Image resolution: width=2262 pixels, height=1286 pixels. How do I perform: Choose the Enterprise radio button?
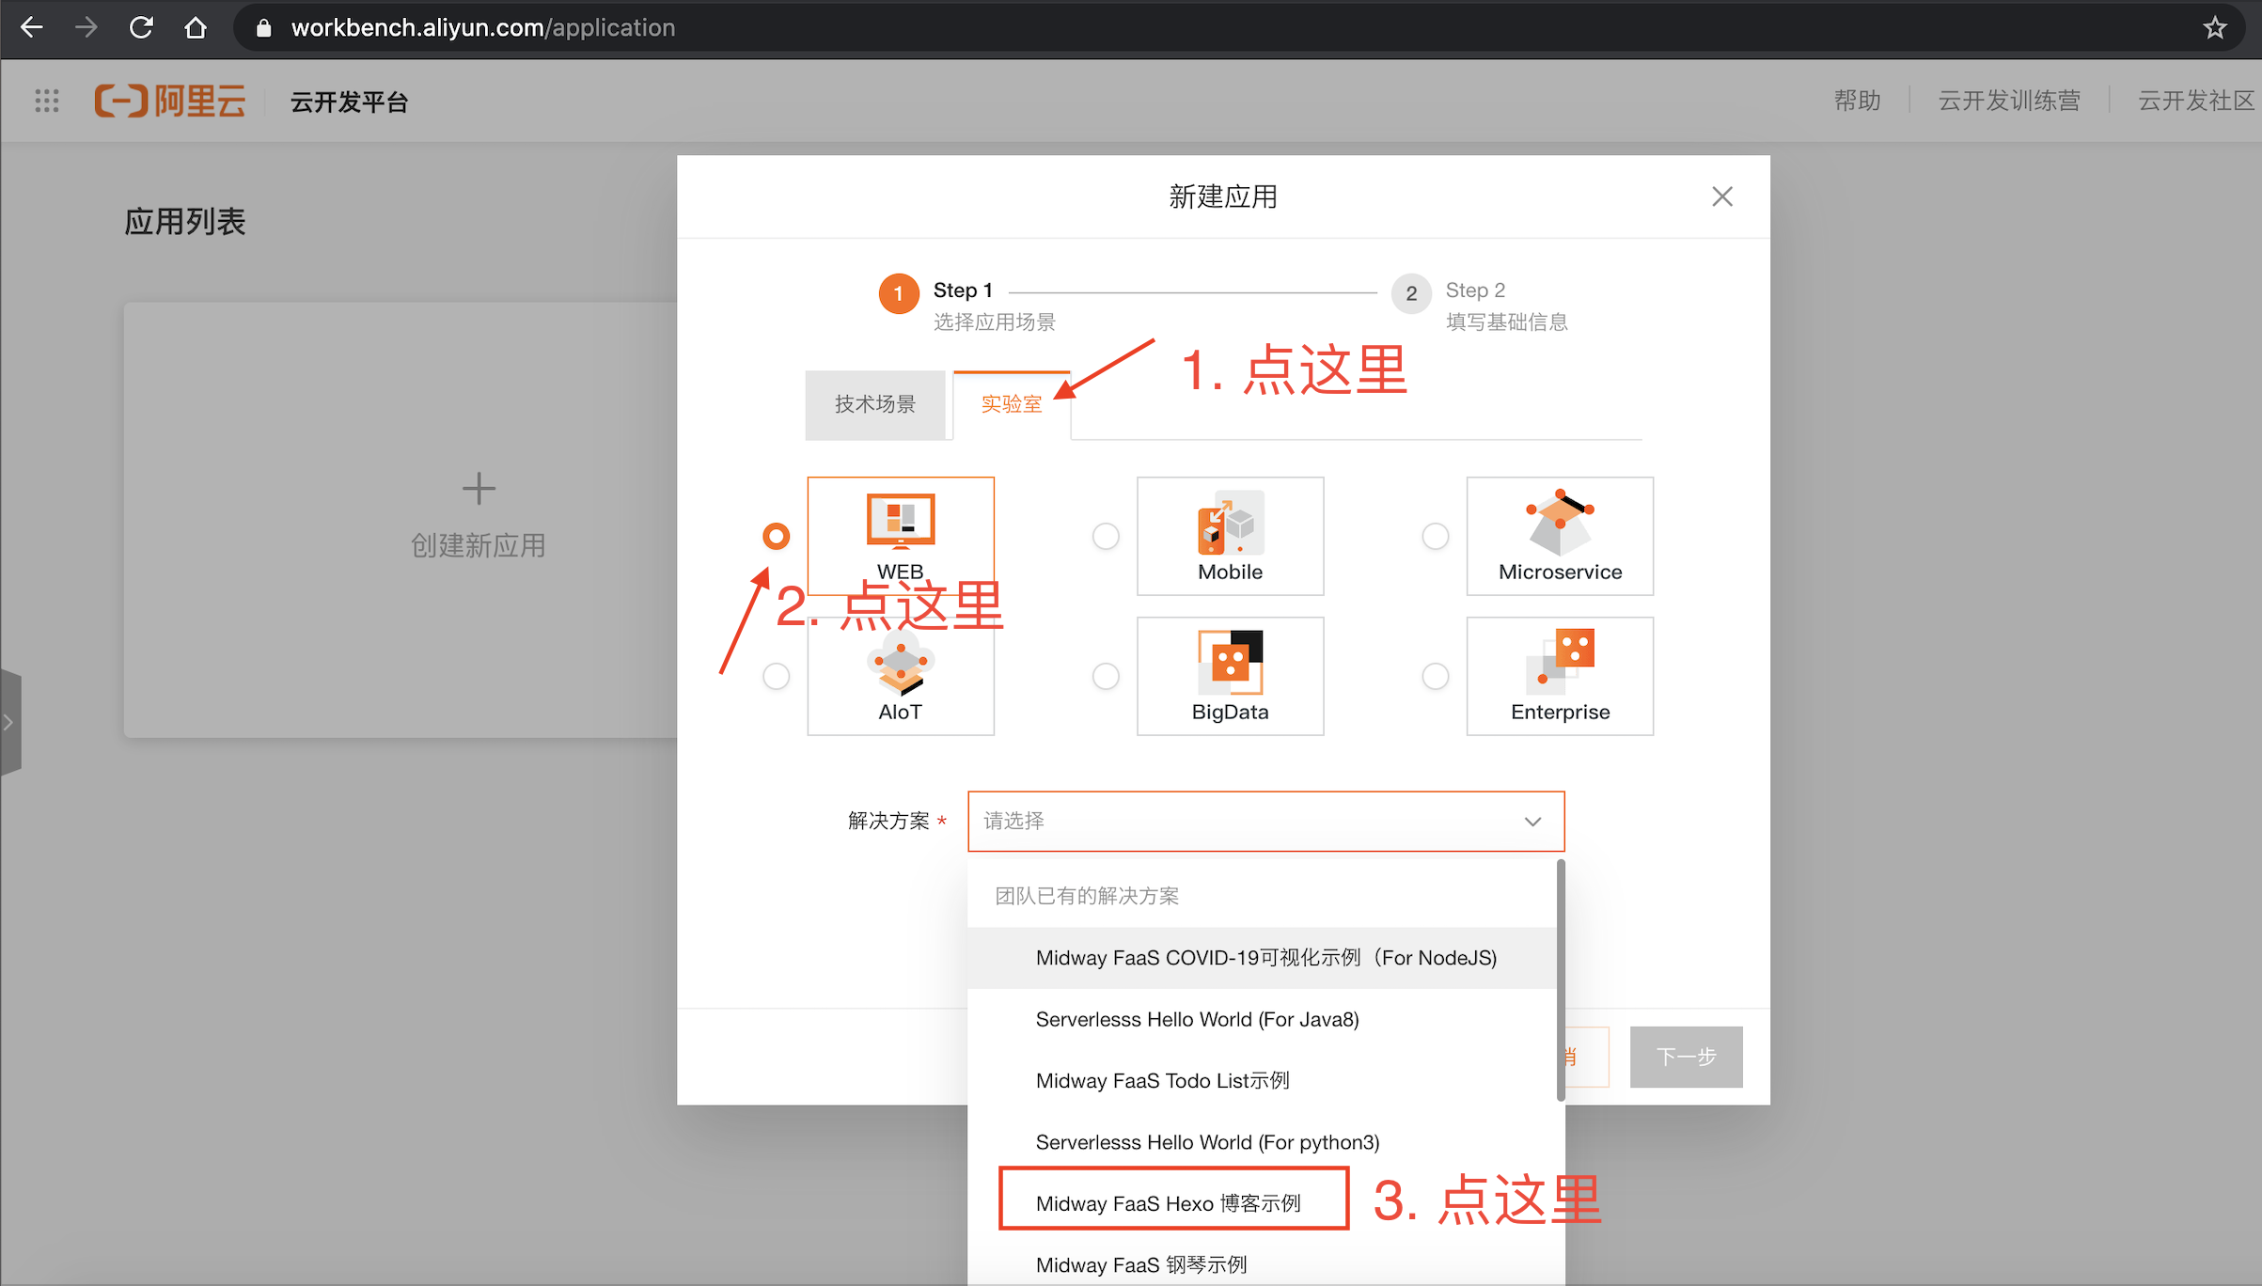[1435, 676]
